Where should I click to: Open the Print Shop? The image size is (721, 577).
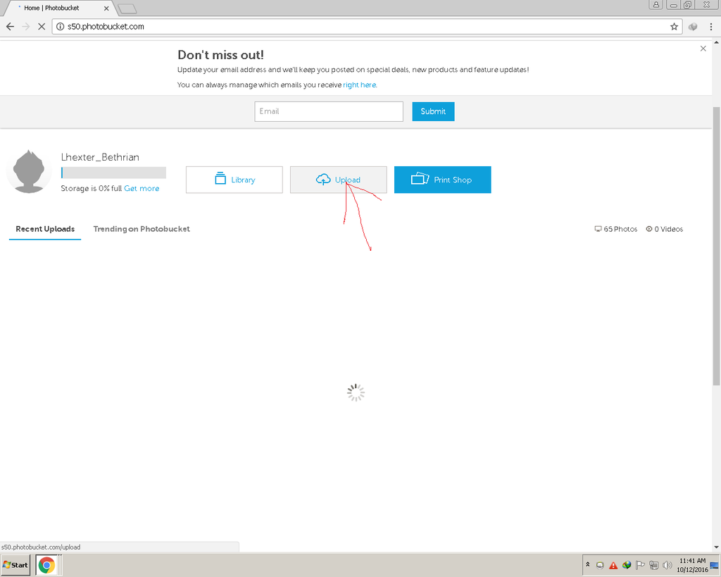coord(442,180)
